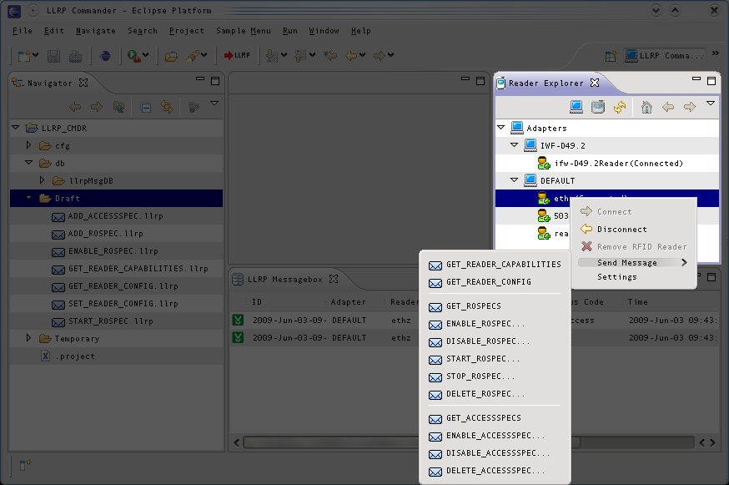729x485 pixels.
Task: Switch to the LLRP Messagebox tab
Action: pos(284,280)
